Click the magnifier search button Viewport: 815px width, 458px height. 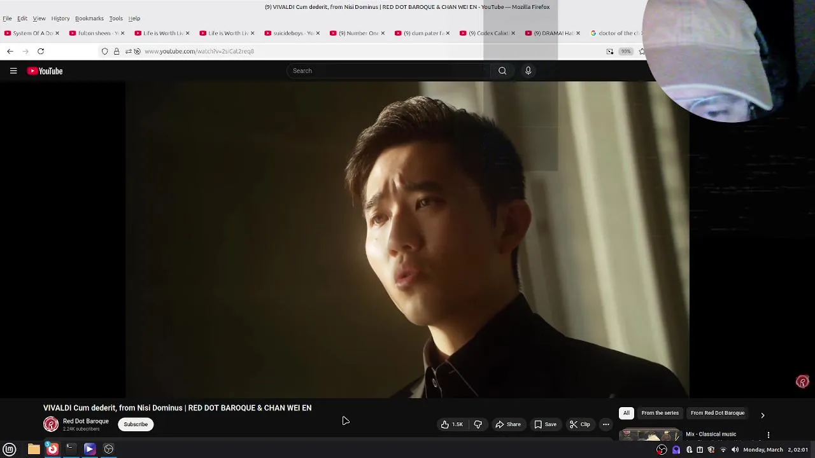(x=502, y=71)
